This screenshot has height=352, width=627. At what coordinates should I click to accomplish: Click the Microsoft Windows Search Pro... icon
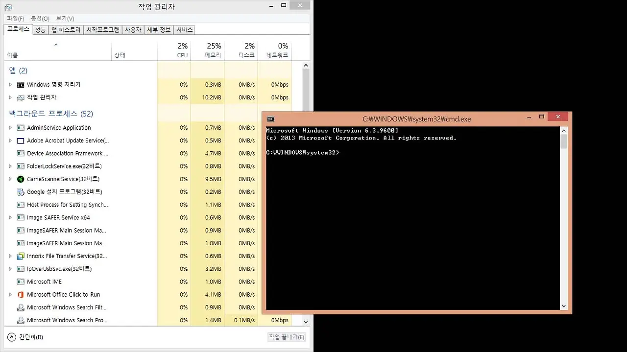click(x=21, y=320)
